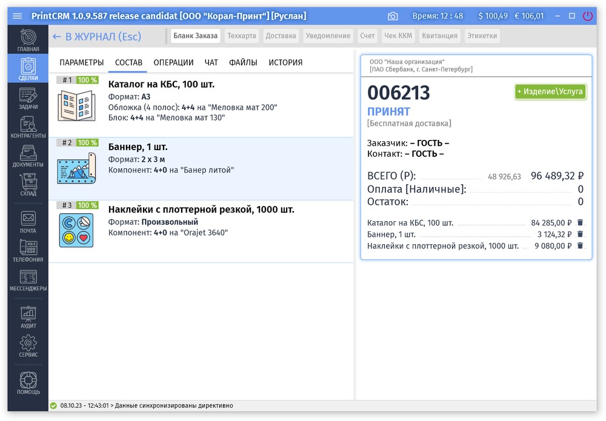
Task: Click the 84 285,00 ₽ price
Action: pyautogui.click(x=551, y=223)
